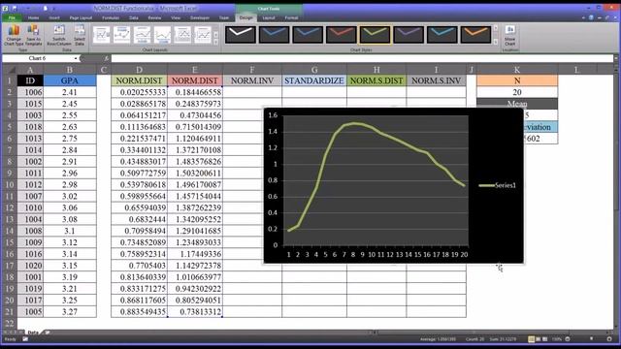Open Select Data dialog

pos(80,35)
